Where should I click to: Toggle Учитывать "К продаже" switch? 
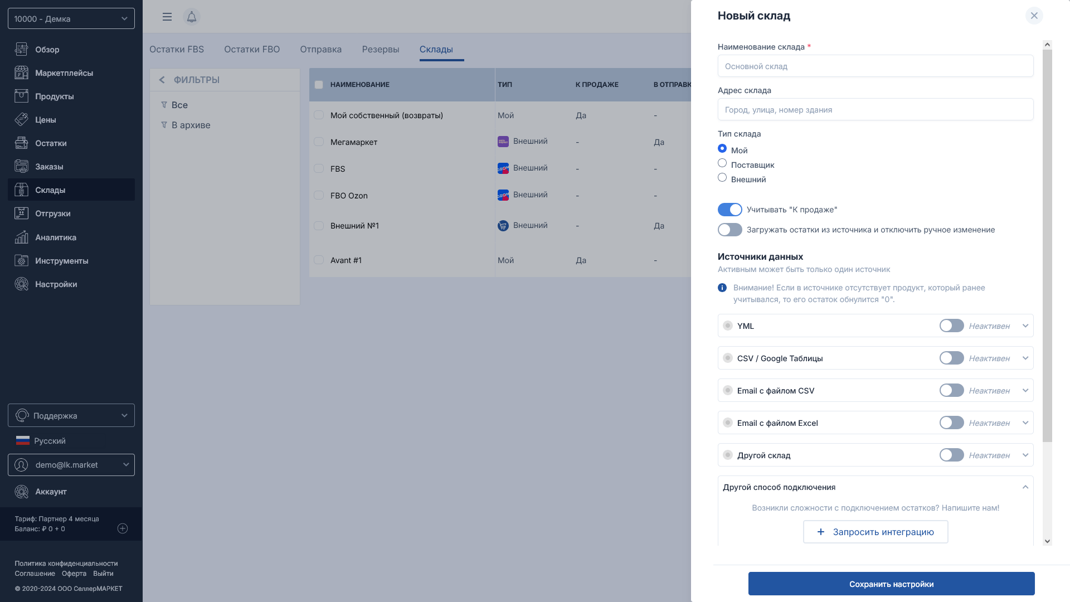tap(730, 210)
